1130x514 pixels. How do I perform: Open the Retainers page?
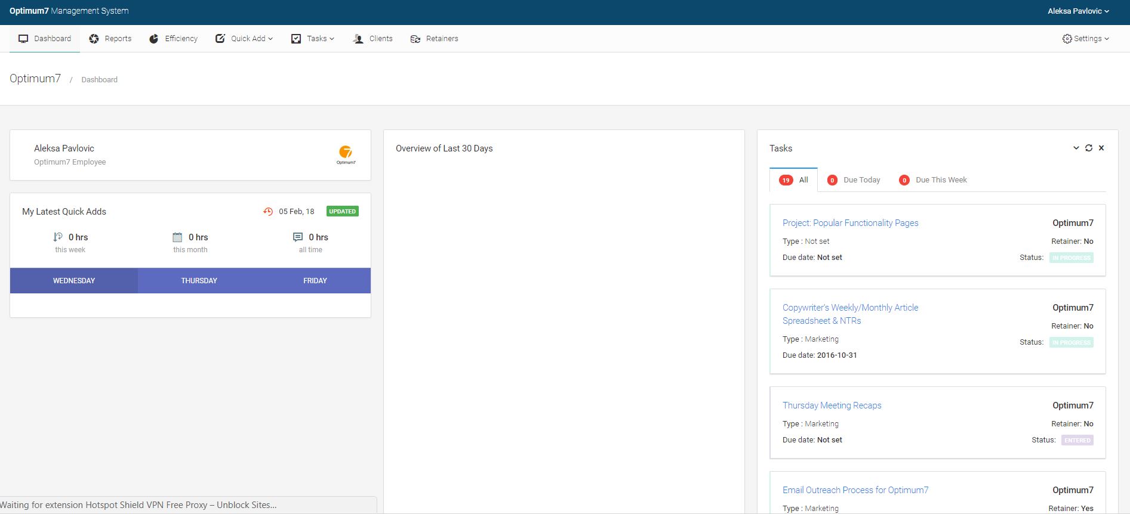(435, 39)
